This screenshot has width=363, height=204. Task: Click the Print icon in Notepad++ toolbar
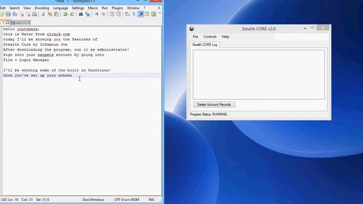[35, 14]
